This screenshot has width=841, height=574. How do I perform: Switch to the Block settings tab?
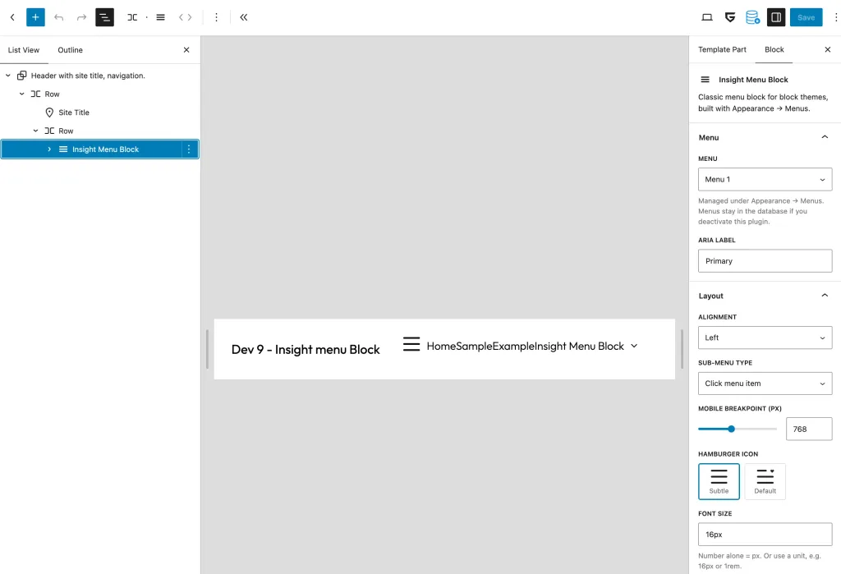tap(774, 49)
